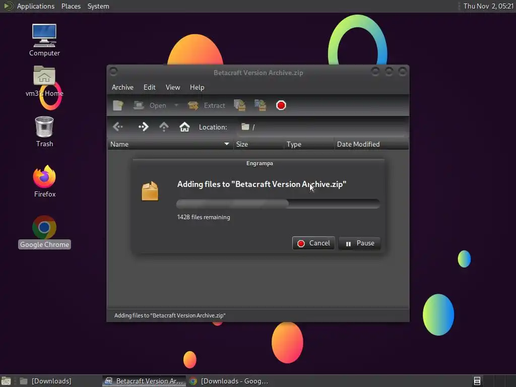Click the package icon in Engrampa dialog

coord(150,191)
